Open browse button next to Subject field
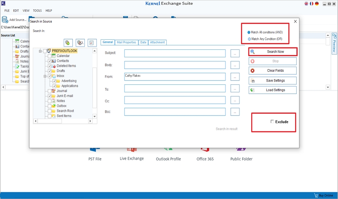The image size is (338, 199). pyautogui.click(x=235, y=53)
